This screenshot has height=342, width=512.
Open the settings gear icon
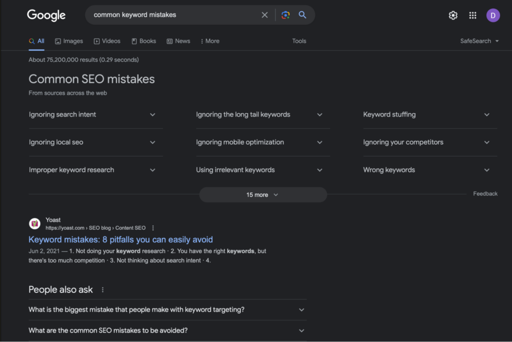click(453, 15)
